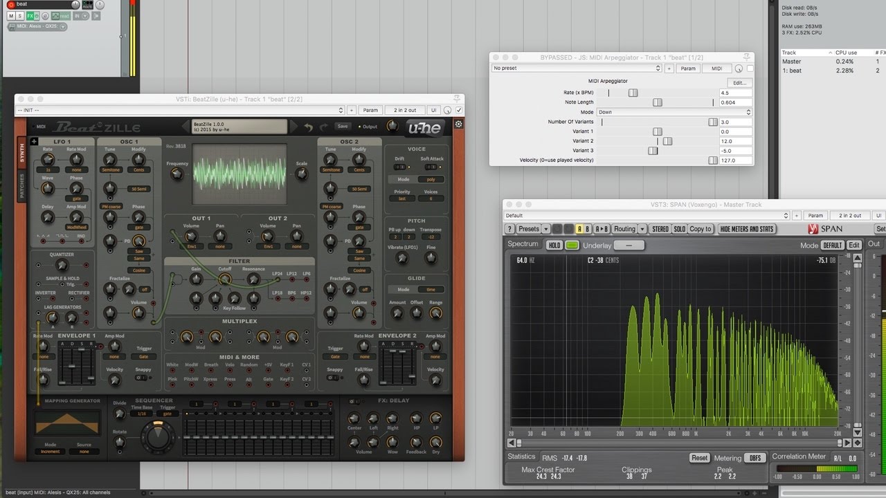Click the Note Length slider handle
This screenshot has height=498, width=886.
[x=657, y=102]
